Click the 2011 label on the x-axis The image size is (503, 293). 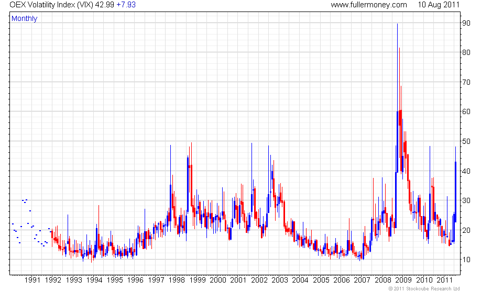[x=445, y=280]
